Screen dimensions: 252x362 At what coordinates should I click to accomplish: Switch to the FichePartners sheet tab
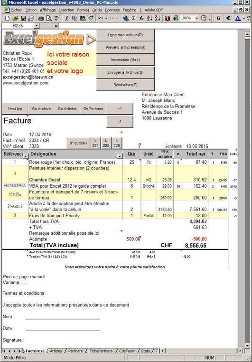(101, 351)
